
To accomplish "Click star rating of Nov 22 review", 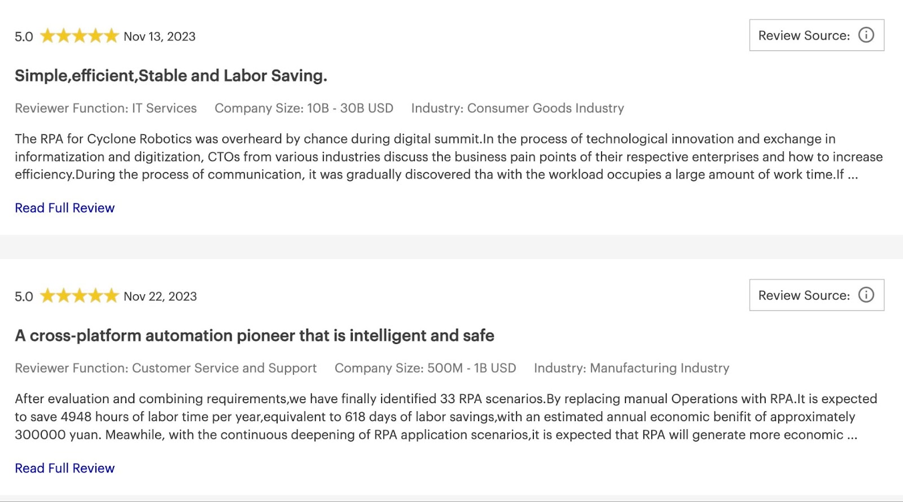I will click(79, 296).
